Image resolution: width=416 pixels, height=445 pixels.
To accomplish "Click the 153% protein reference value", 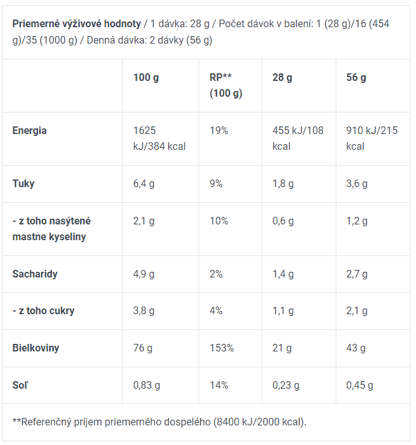I will [222, 348].
